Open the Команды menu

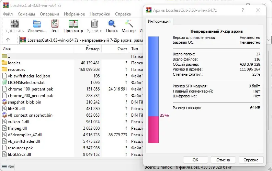(x=26, y=14)
